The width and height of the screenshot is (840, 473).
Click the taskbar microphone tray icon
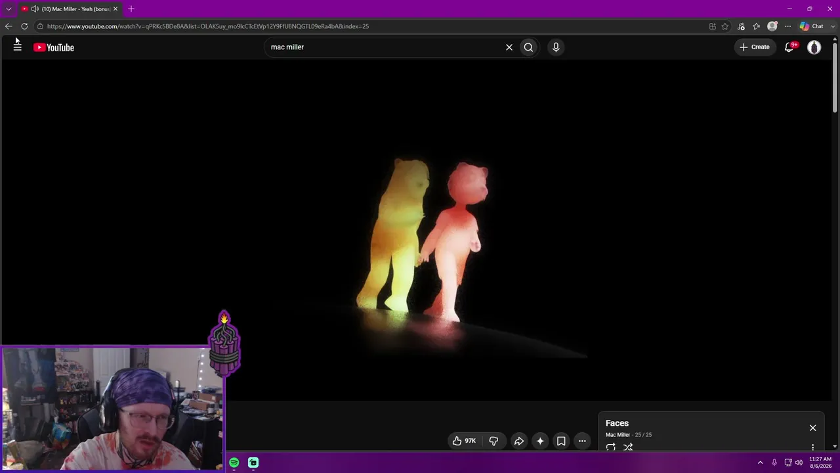(x=774, y=462)
